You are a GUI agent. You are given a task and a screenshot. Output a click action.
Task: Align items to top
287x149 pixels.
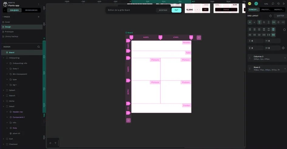coord(259,22)
